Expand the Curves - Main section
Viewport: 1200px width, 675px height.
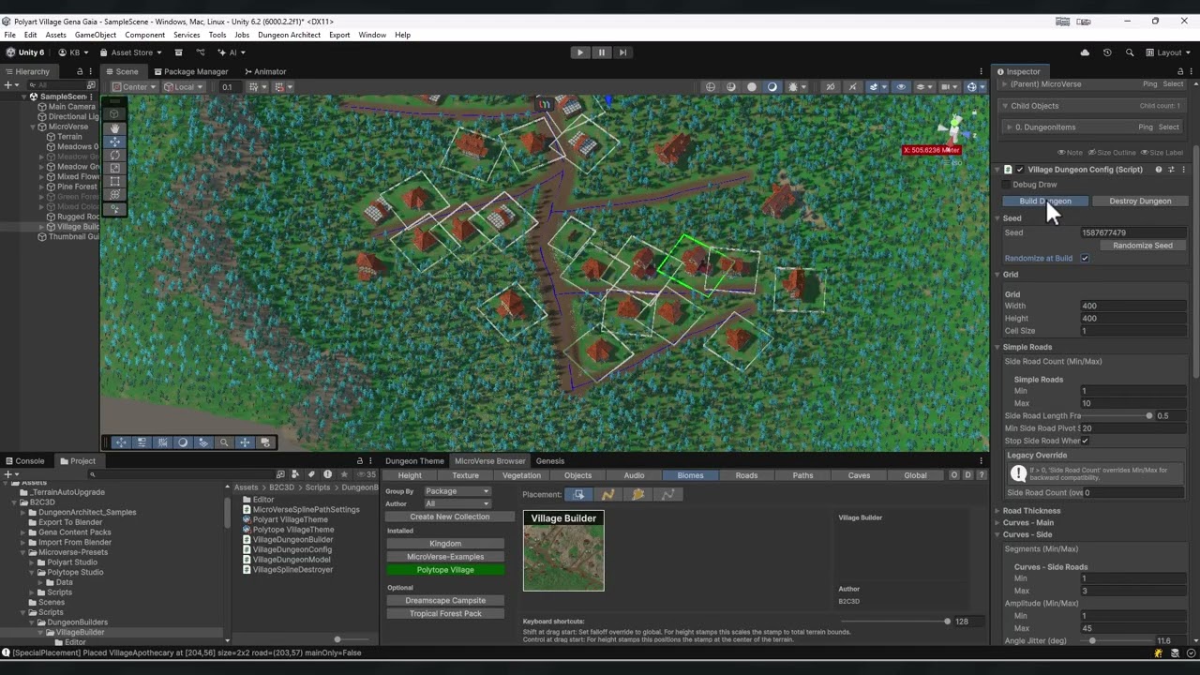997,522
